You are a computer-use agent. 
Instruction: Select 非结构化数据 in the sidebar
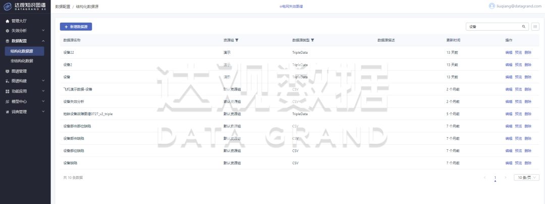pos(22,61)
